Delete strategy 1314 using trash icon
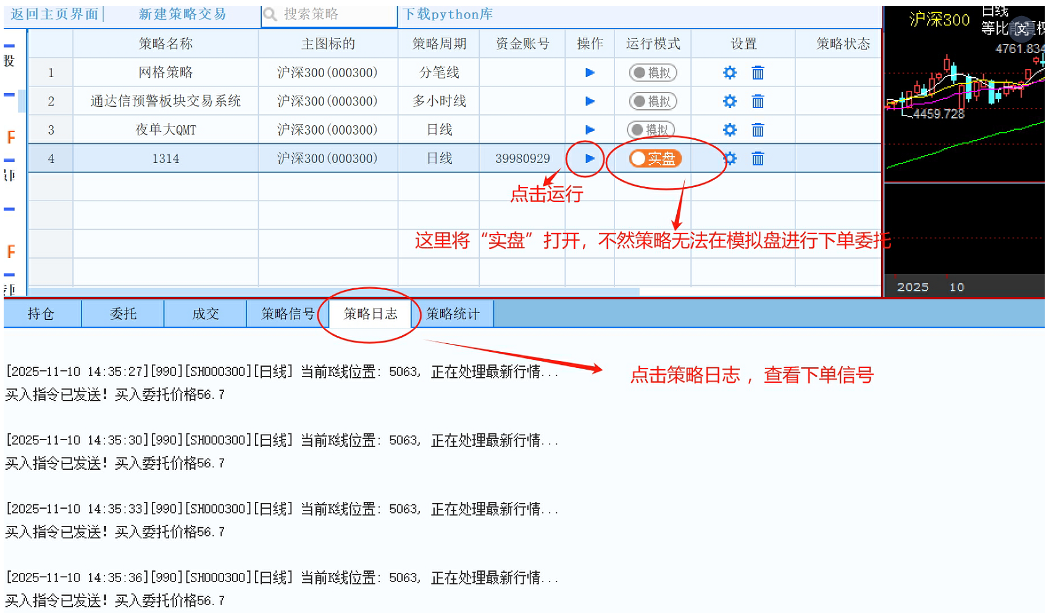The width and height of the screenshot is (1054, 613). point(758,159)
